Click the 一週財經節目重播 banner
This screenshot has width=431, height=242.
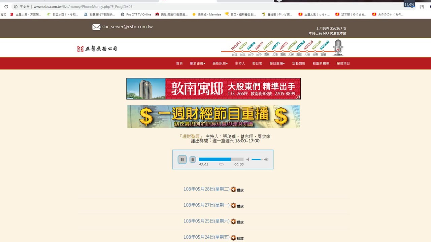click(213, 117)
